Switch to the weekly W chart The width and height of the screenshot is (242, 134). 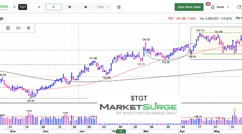pyautogui.click(x=70, y=7)
